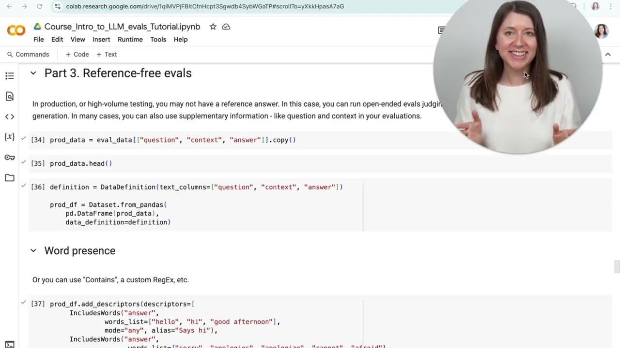The width and height of the screenshot is (620, 348).
Task: Click code line 'prod_data.head()'
Action: coord(81,163)
